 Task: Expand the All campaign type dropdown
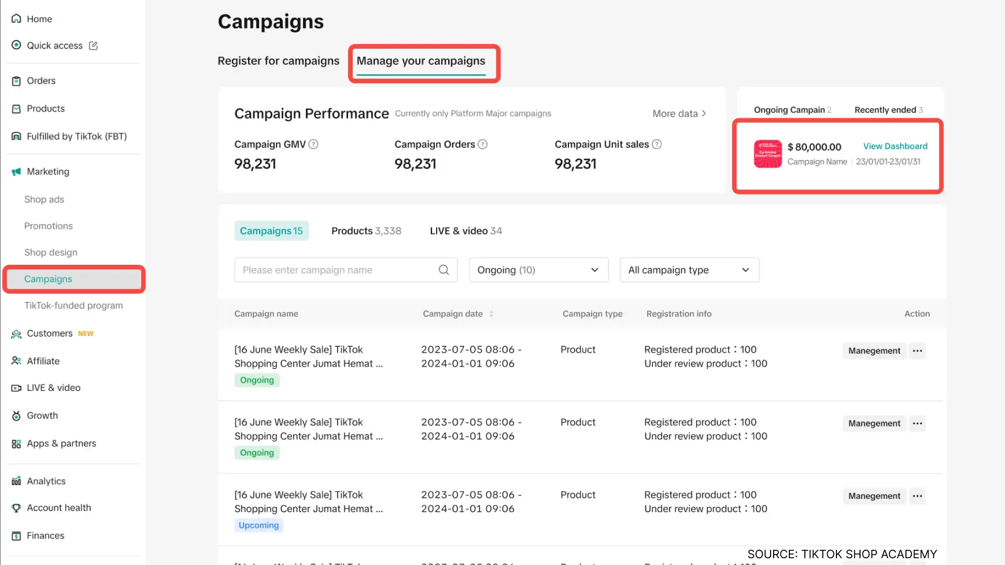689,270
